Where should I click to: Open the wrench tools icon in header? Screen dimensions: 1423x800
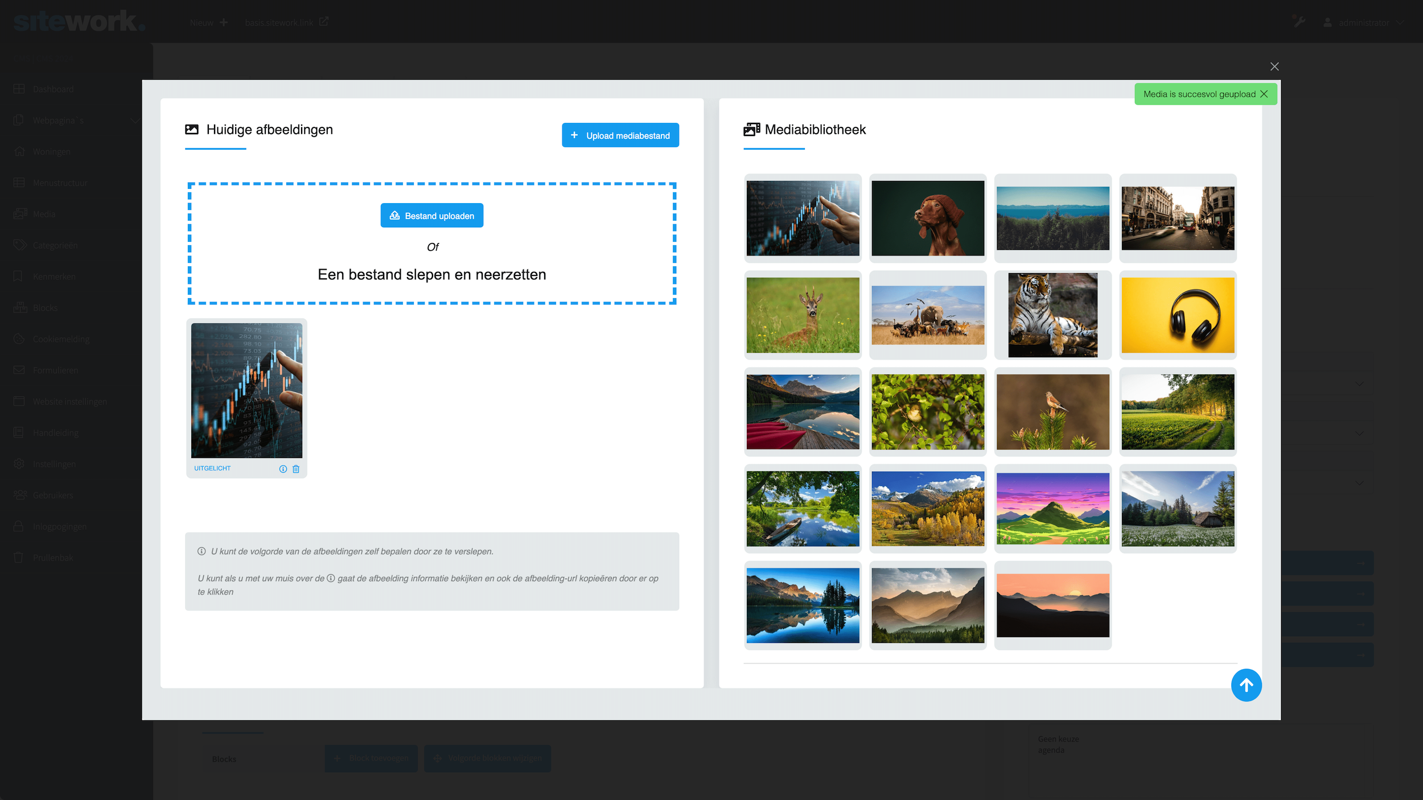tap(1299, 22)
